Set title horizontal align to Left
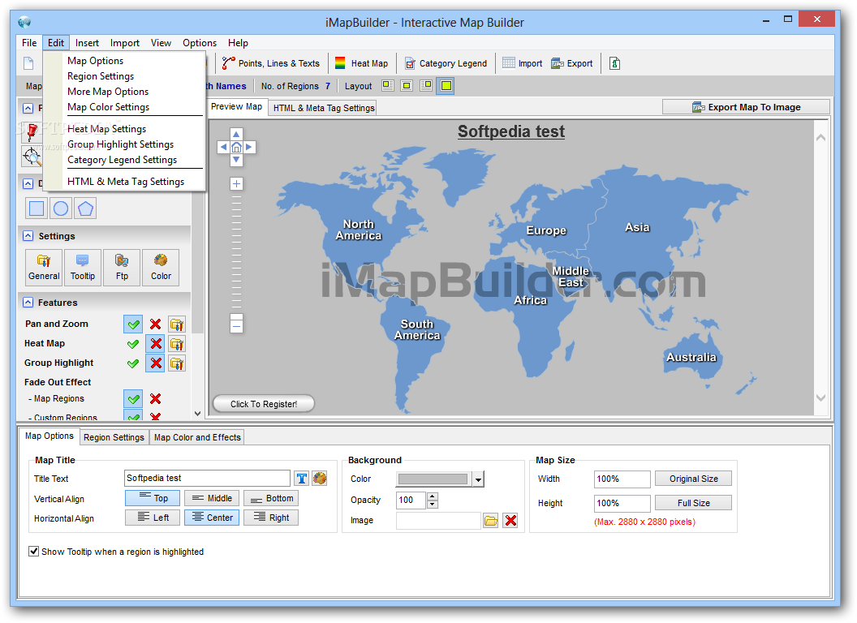This screenshot has height=623, width=857. [153, 518]
